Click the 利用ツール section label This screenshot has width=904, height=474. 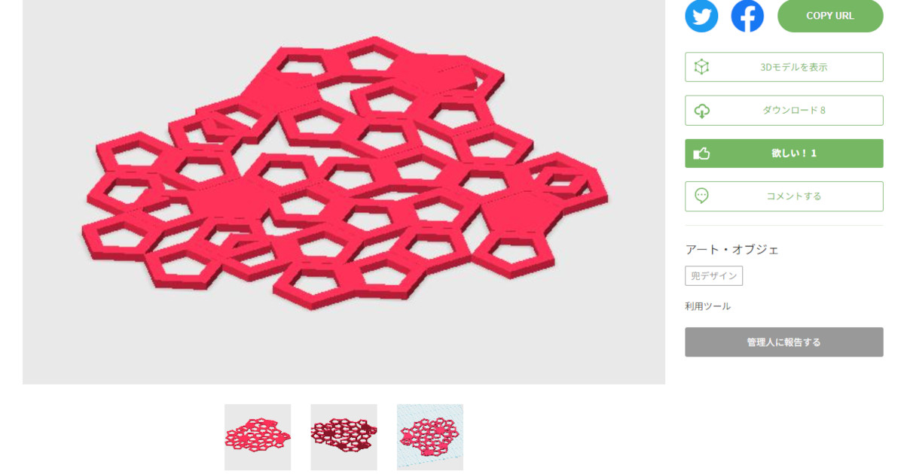(x=707, y=306)
